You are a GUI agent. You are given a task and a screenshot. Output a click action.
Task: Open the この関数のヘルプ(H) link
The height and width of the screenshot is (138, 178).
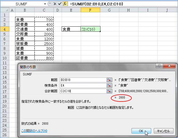coord(34,131)
